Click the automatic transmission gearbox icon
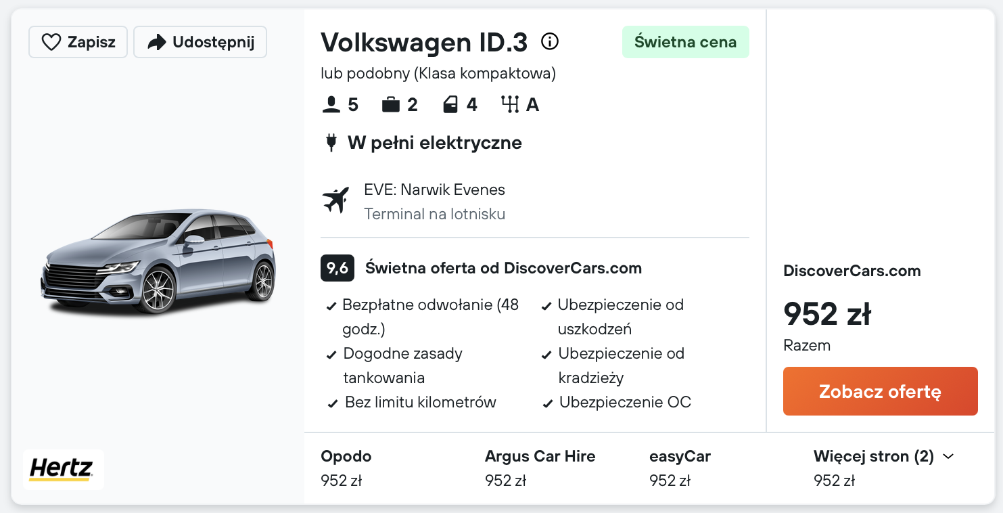The image size is (1003, 513). tap(510, 105)
